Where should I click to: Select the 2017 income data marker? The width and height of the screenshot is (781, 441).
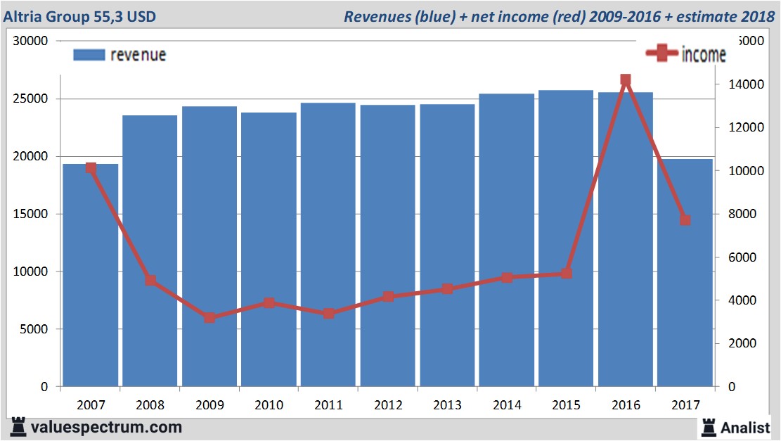(x=685, y=220)
